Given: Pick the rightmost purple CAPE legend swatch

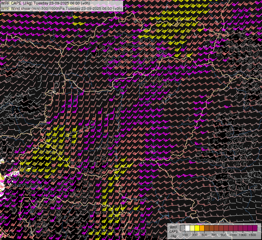Looking at the screenshot, I should 255,228.
